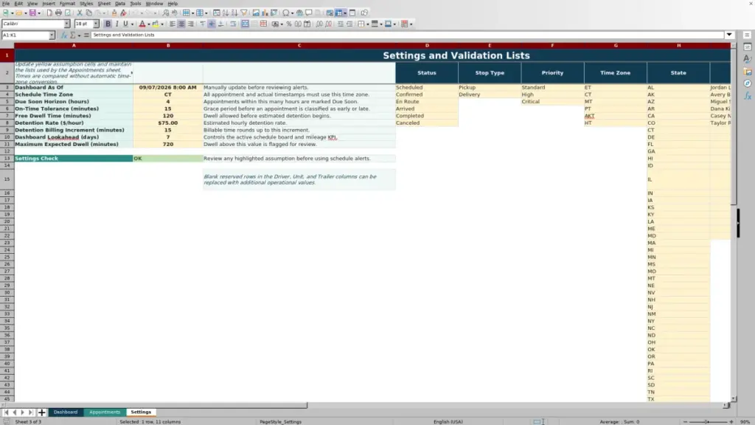
Task: Open the Gallery sidebar panel icon
Action: click(748, 72)
